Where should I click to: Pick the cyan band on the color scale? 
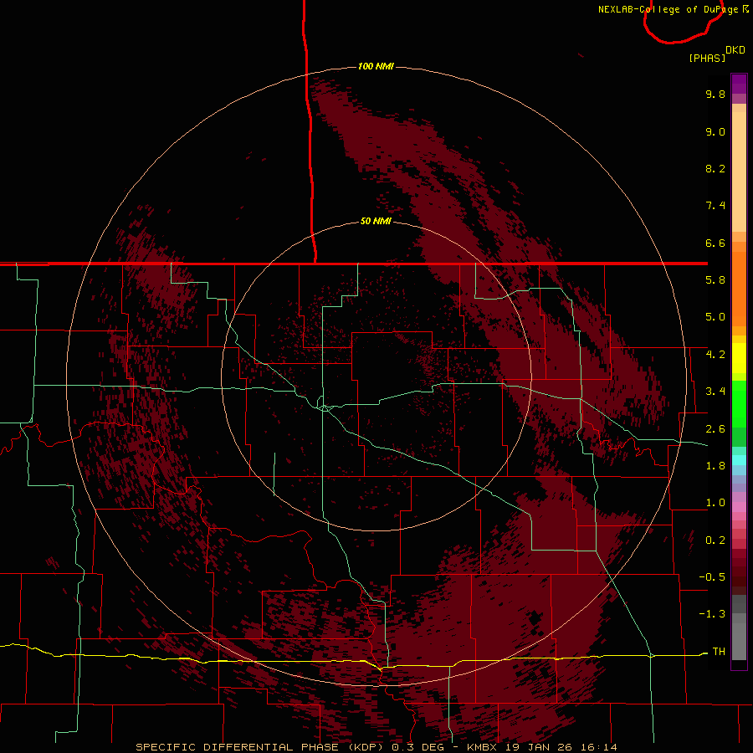739,460
